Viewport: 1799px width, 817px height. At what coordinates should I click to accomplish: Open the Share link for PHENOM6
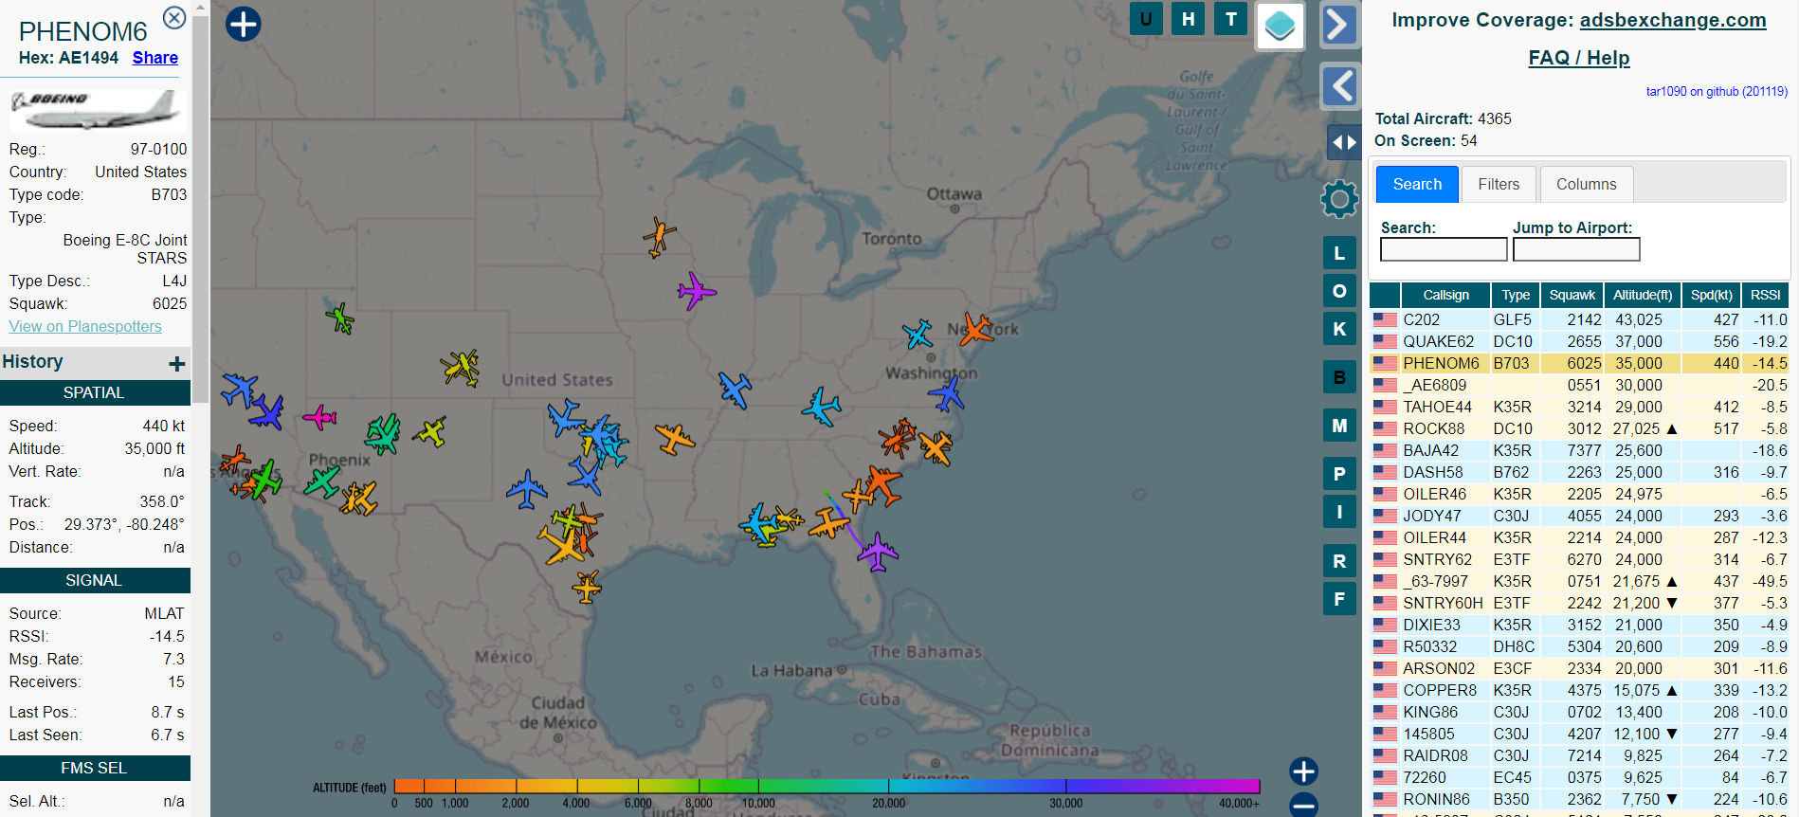pos(155,58)
